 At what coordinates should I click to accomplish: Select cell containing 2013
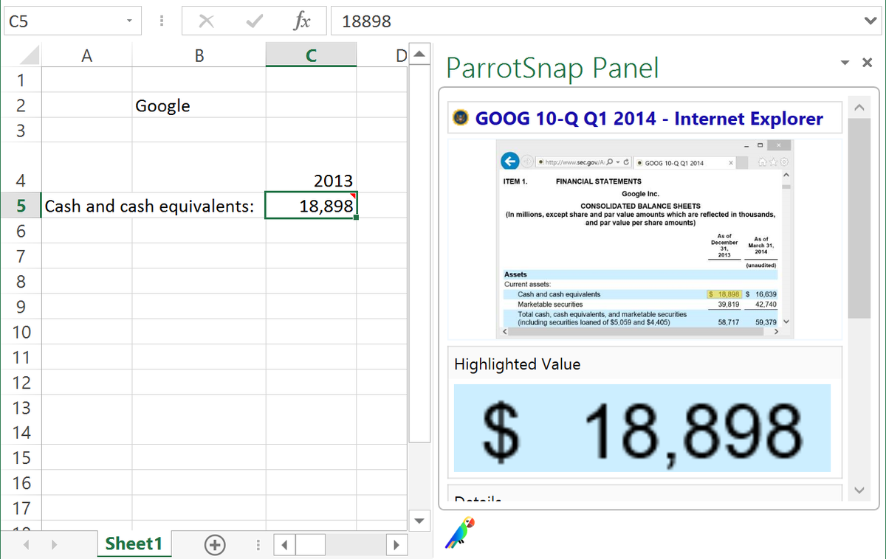311,168
